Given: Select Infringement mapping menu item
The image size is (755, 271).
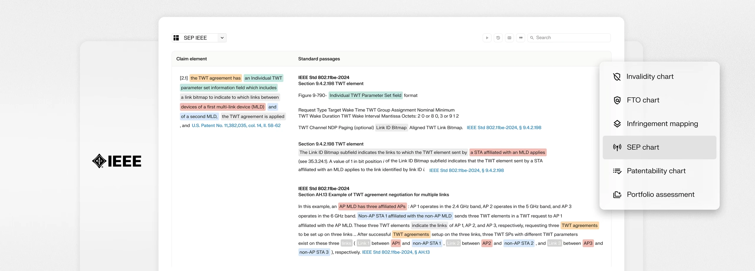Looking at the screenshot, I should [x=659, y=124].
